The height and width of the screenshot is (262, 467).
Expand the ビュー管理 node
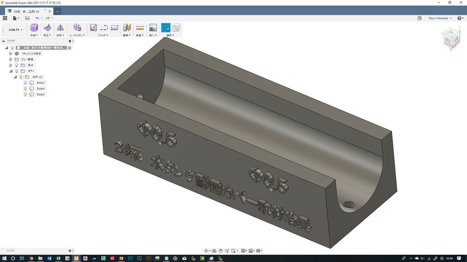(x=11, y=59)
